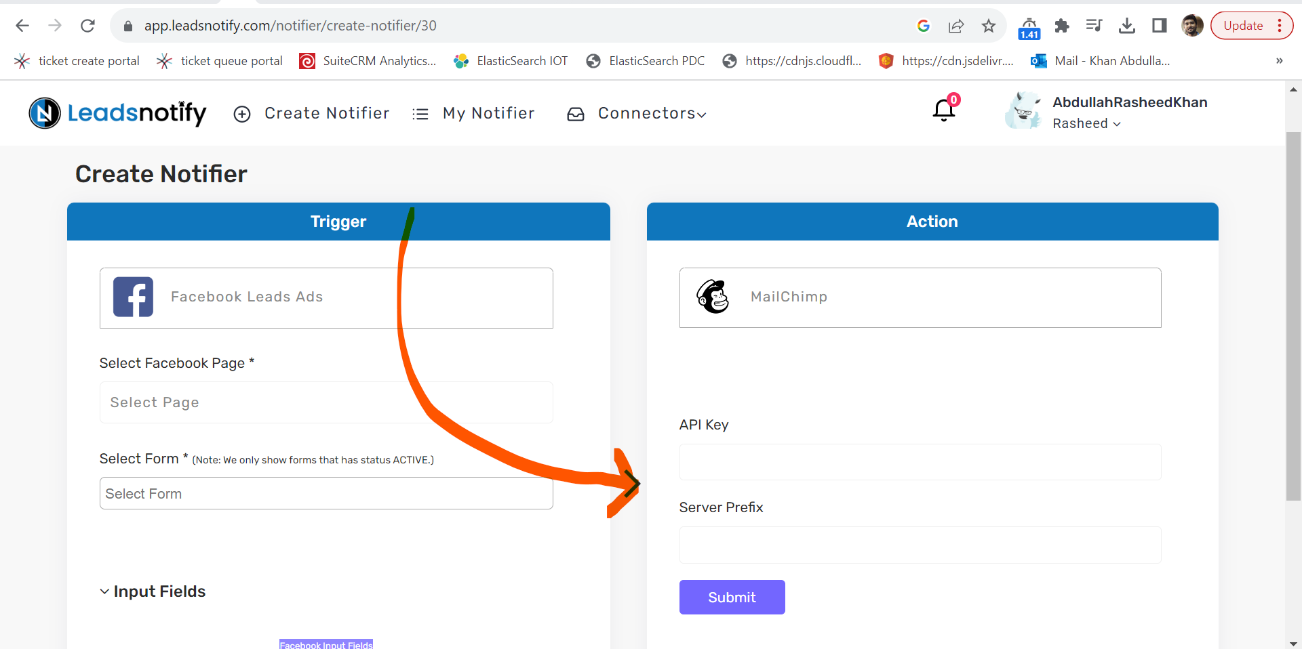Click the Facebook icon in Trigger

(133, 297)
